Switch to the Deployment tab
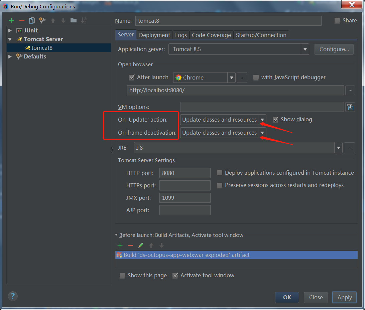The width and height of the screenshot is (365, 310). 154,35
